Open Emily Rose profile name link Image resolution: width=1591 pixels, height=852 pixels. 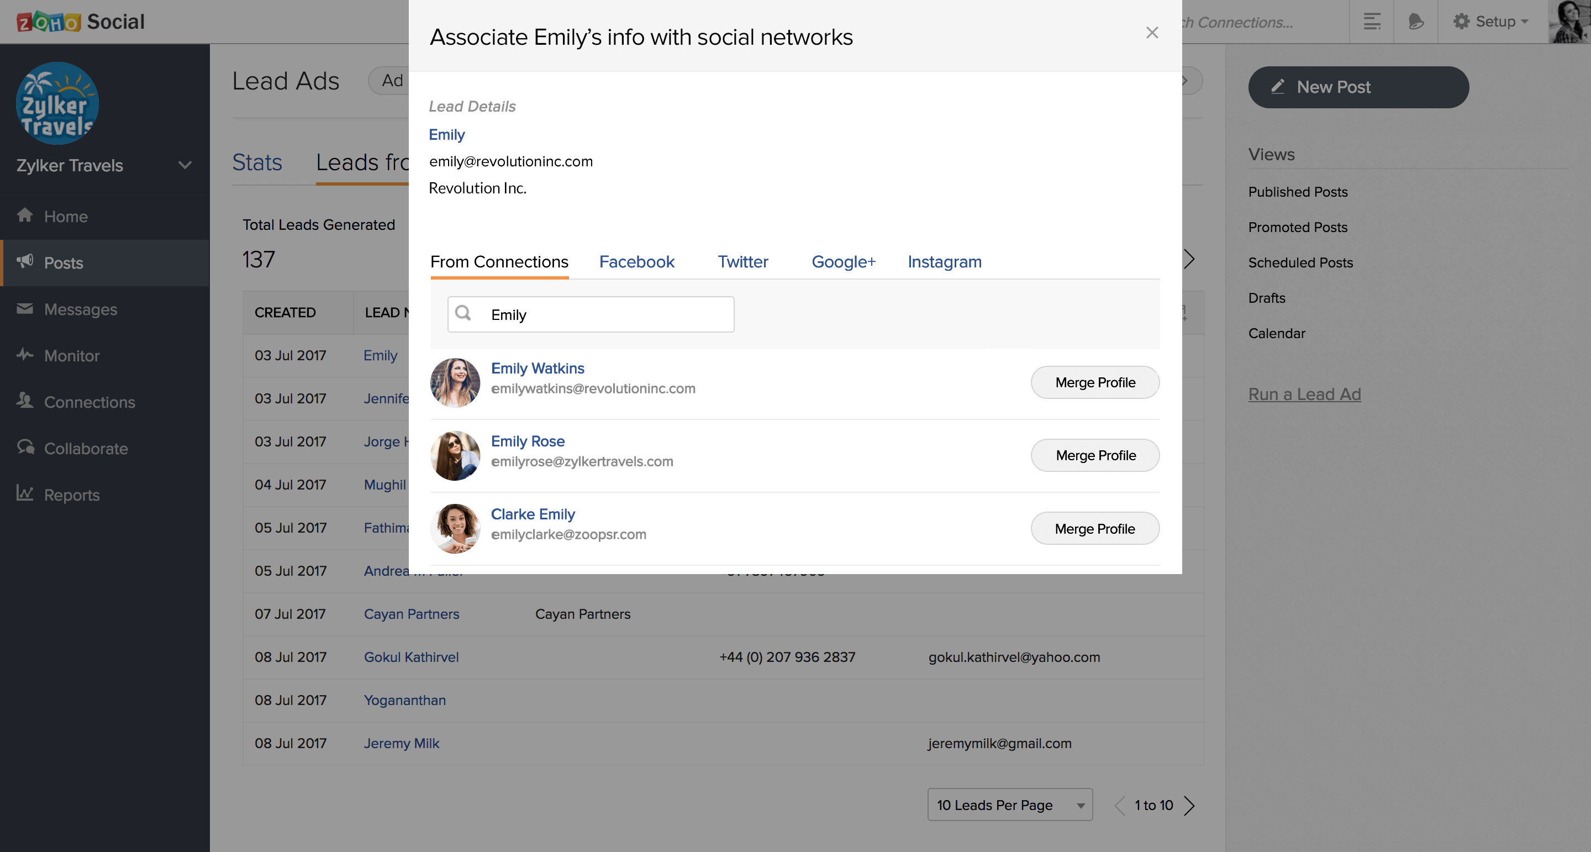point(528,441)
